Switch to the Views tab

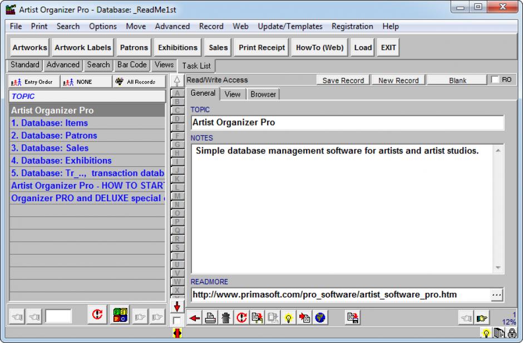pos(164,64)
